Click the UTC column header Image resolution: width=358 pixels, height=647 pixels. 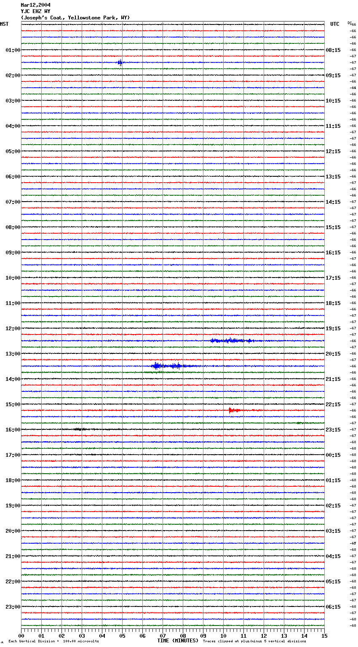point(334,24)
